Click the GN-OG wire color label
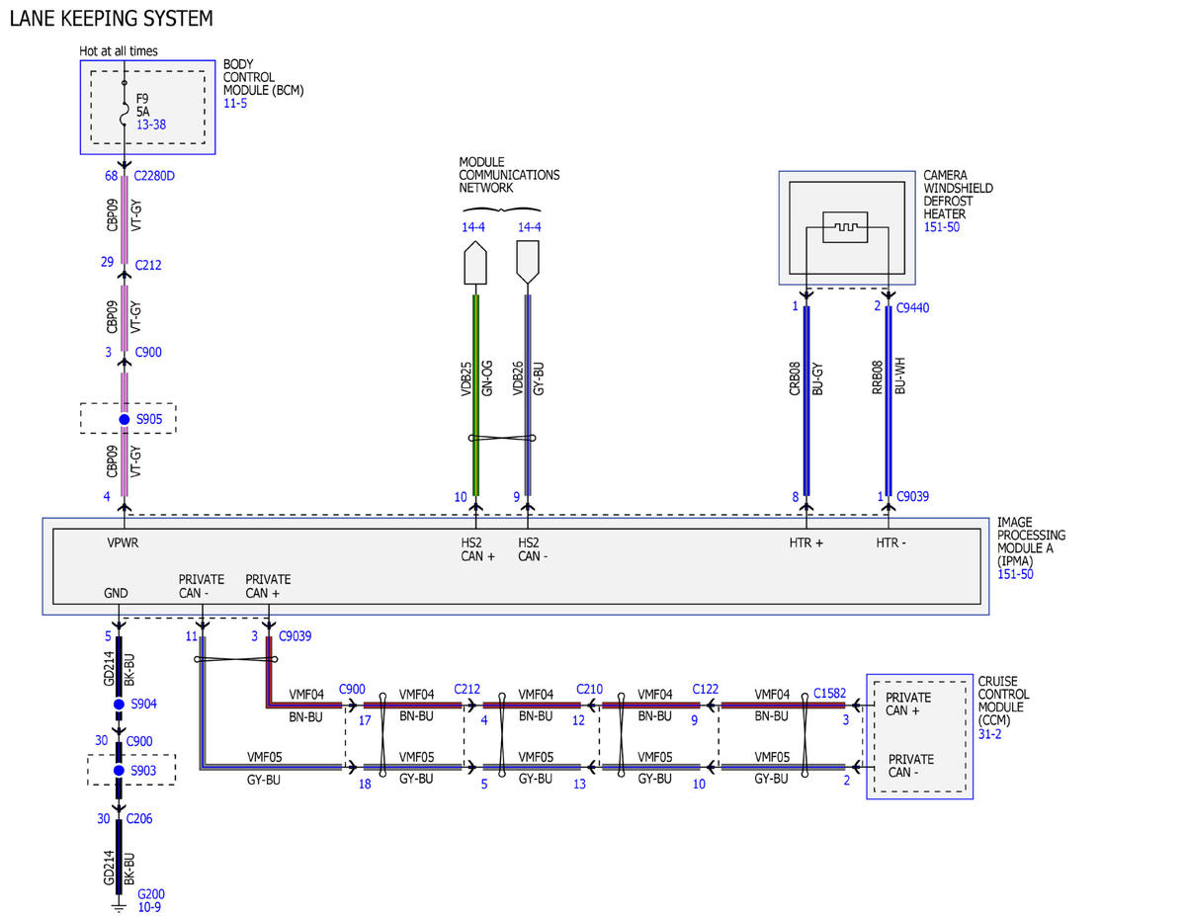Image resolution: width=1186 pixels, height=916 pixels. 486,379
